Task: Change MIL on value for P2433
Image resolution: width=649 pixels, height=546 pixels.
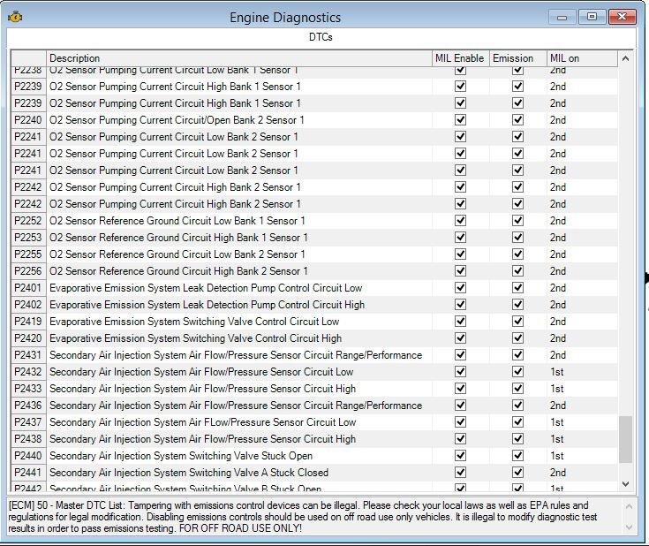Action: 582,389
